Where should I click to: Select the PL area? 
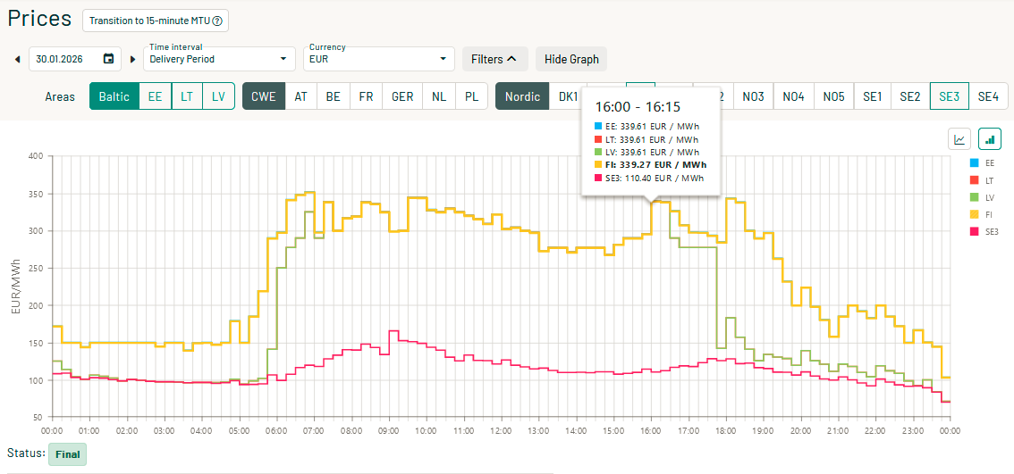[472, 97]
